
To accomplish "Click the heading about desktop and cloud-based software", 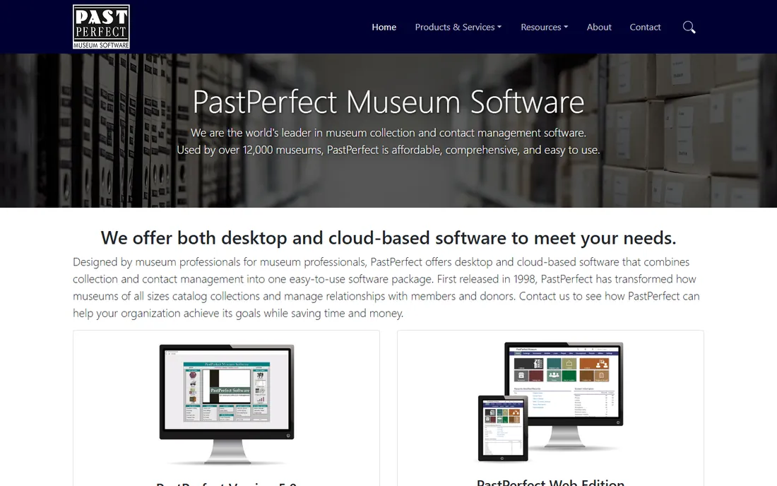I will click(389, 238).
